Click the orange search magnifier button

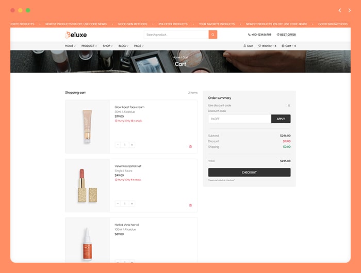point(212,35)
